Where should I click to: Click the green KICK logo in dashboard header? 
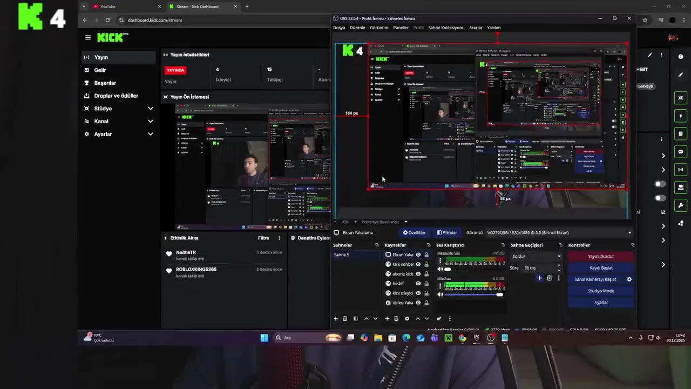[x=112, y=37]
